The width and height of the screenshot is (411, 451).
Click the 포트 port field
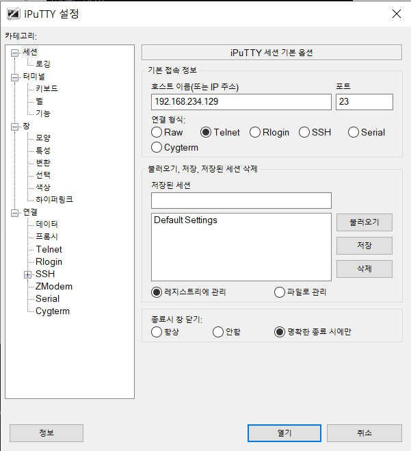coord(364,102)
